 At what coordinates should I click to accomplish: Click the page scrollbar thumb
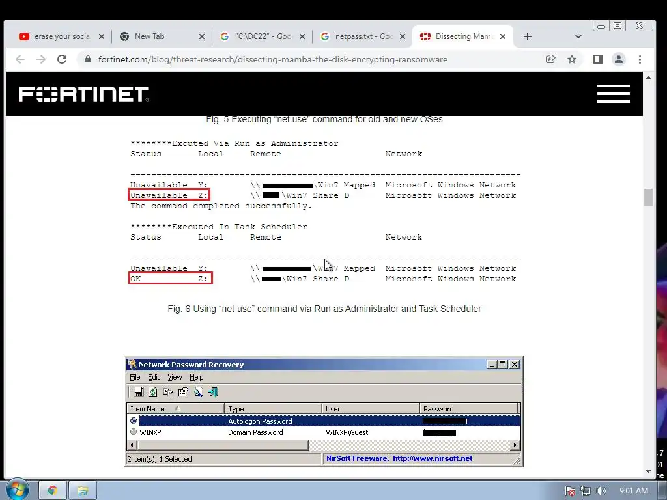pyautogui.click(x=648, y=197)
